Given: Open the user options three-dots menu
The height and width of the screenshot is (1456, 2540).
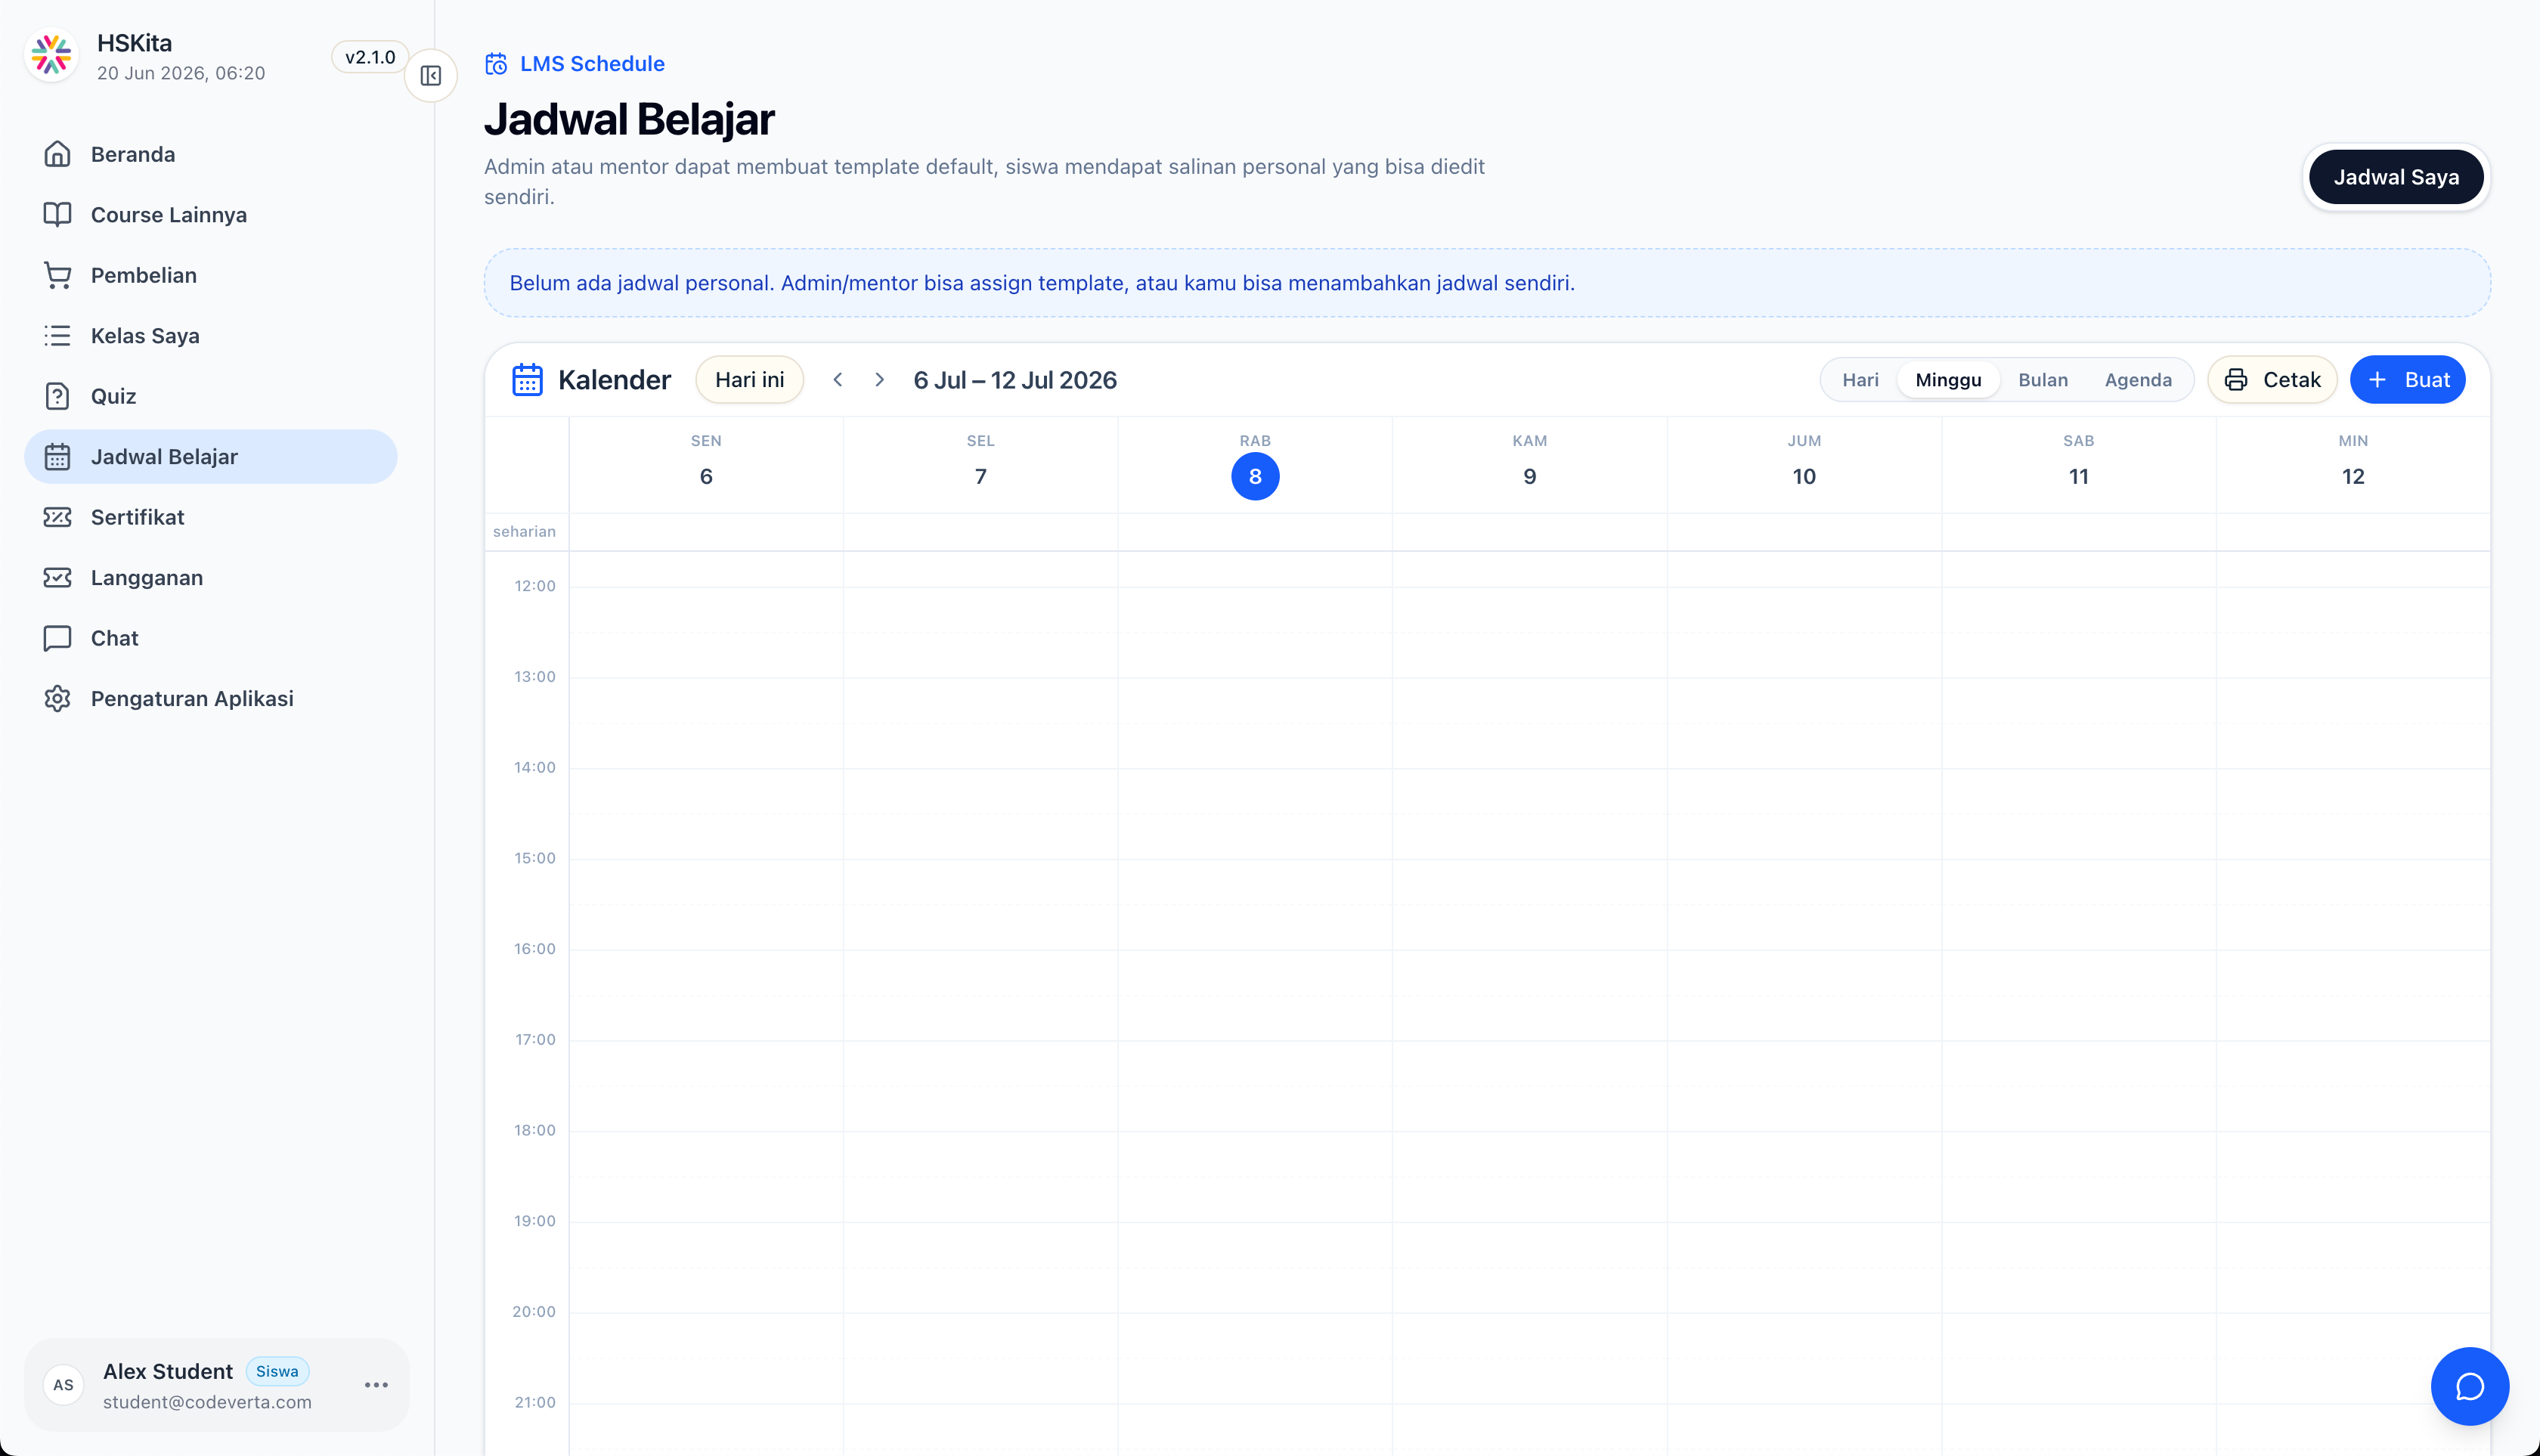Looking at the screenshot, I should 376,1385.
